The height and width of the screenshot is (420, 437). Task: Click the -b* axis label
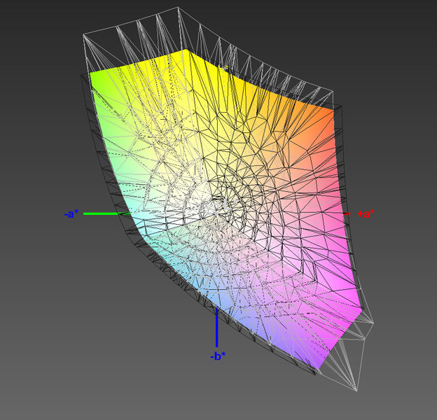[218, 356]
